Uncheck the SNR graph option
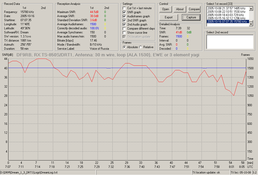 tap(124, 12)
